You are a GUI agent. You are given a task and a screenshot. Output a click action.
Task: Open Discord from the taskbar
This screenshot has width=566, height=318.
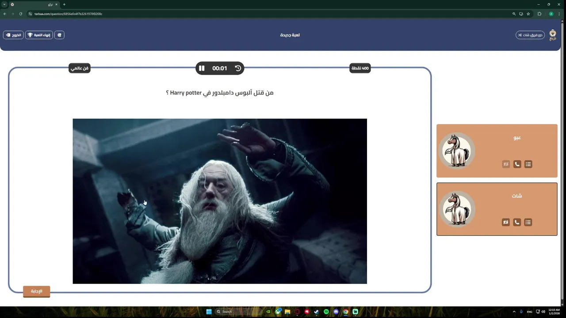point(336,311)
